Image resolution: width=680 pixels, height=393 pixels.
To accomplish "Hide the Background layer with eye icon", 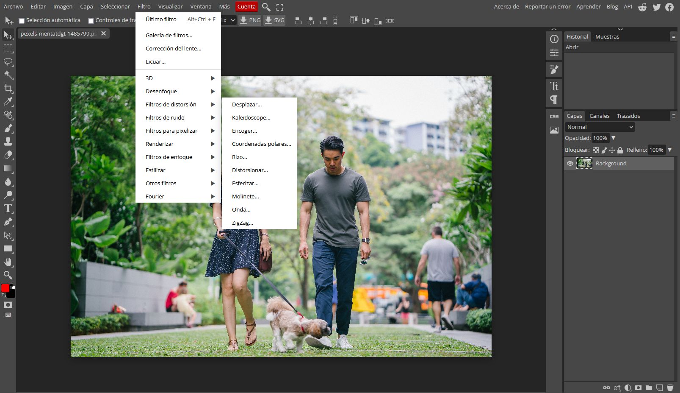I will click(570, 163).
